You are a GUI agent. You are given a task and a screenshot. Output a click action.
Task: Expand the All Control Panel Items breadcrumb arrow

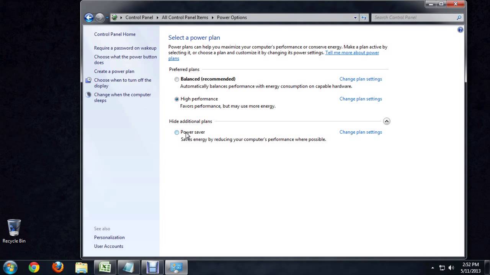[212, 18]
